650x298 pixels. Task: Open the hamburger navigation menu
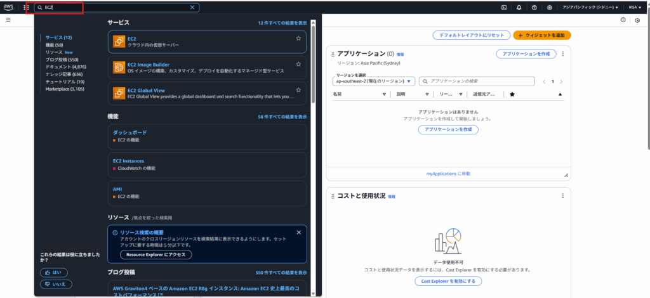(x=8, y=20)
